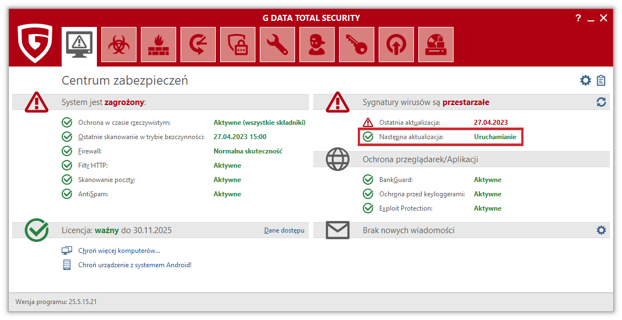Image resolution: width=622 pixels, height=320 pixels.
Task: Click Ostatnia aktualizacja label
Action: point(410,123)
